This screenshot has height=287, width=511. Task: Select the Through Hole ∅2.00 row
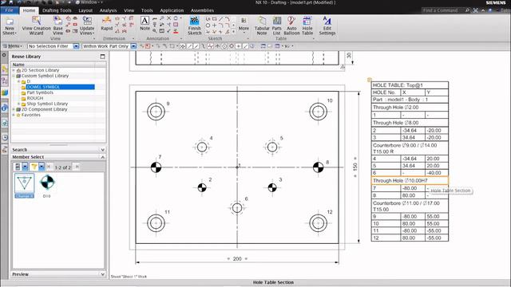pyautogui.click(x=410, y=107)
